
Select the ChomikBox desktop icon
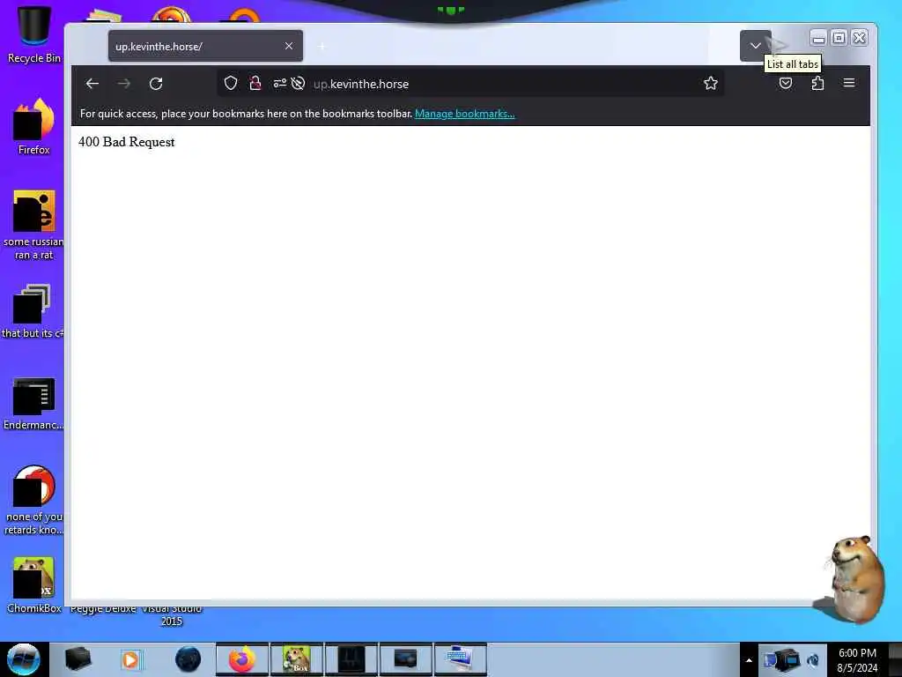(x=33, y=585)
